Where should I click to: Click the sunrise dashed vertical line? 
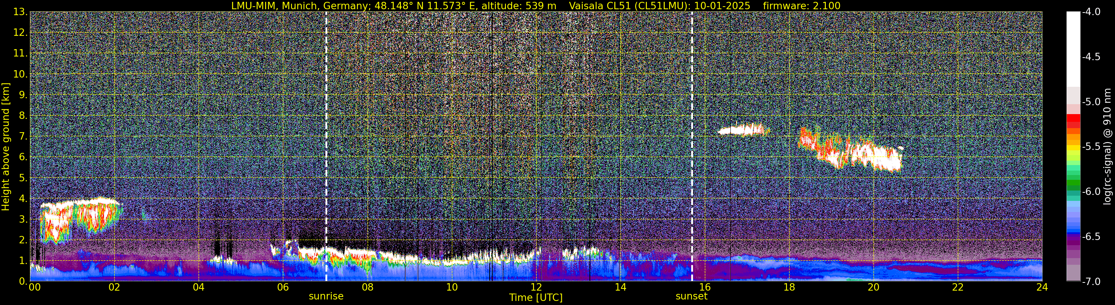click(x=326, y=147)
